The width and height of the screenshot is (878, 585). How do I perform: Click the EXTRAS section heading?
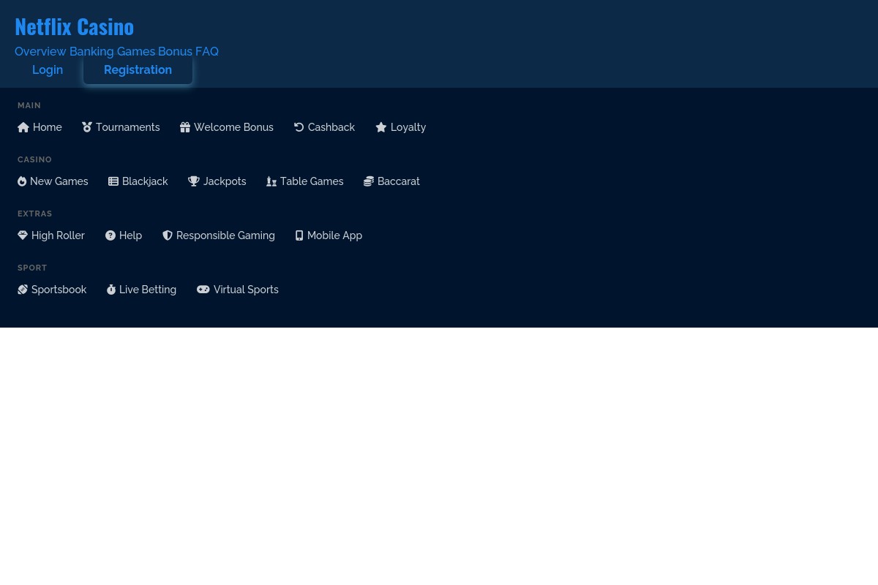coord(35,214)
